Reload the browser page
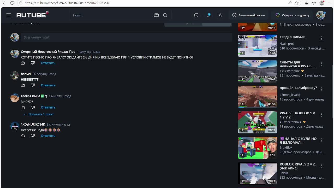Viewport: 334px width, 188px height. [x=12, y=3]
